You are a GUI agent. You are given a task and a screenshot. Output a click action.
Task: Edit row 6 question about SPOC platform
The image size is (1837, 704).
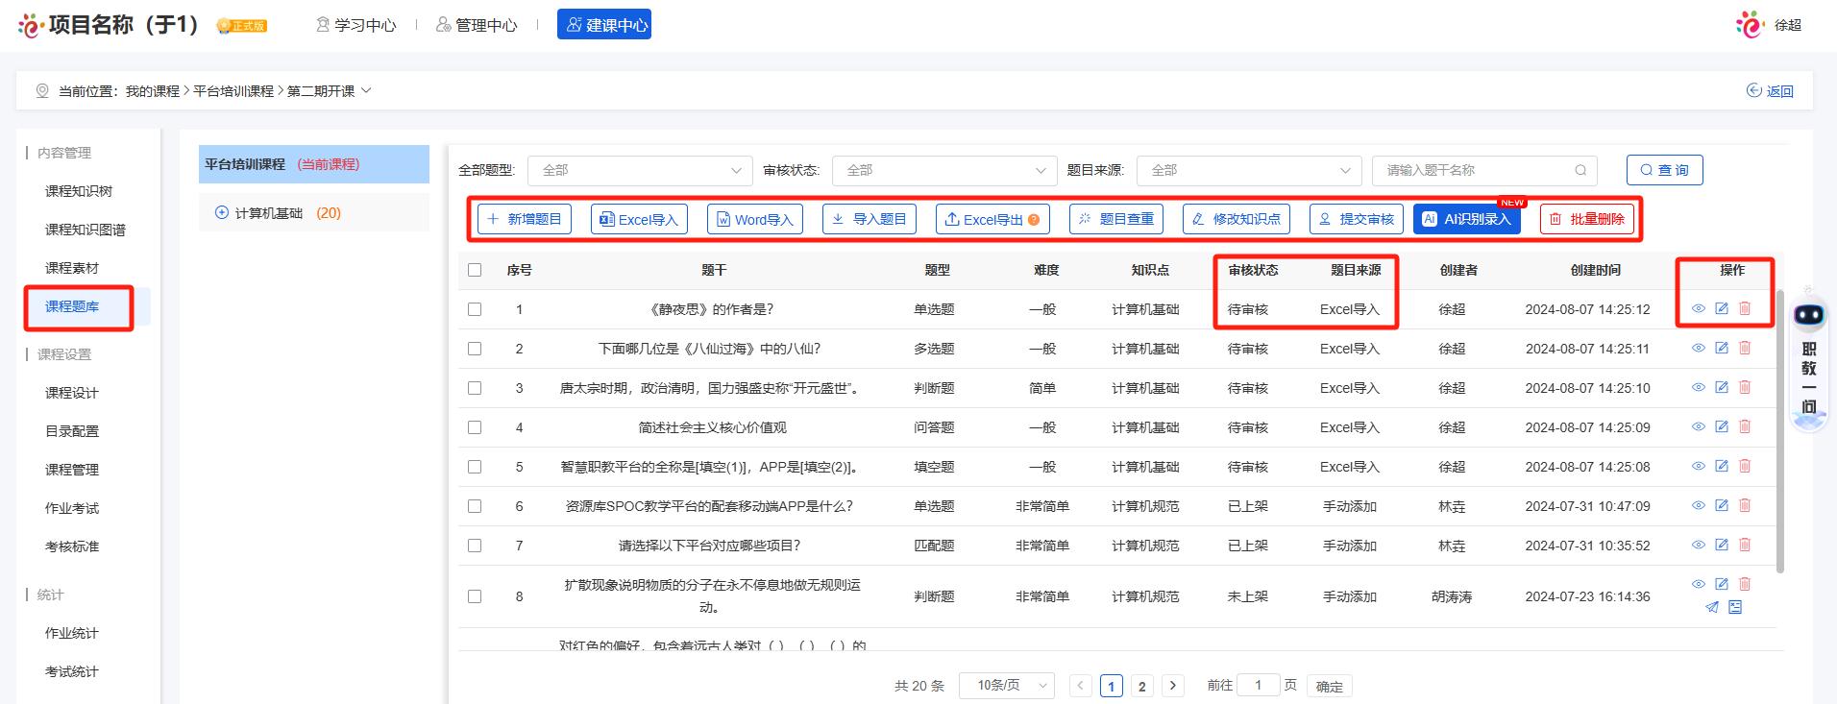pos(1722,505)
